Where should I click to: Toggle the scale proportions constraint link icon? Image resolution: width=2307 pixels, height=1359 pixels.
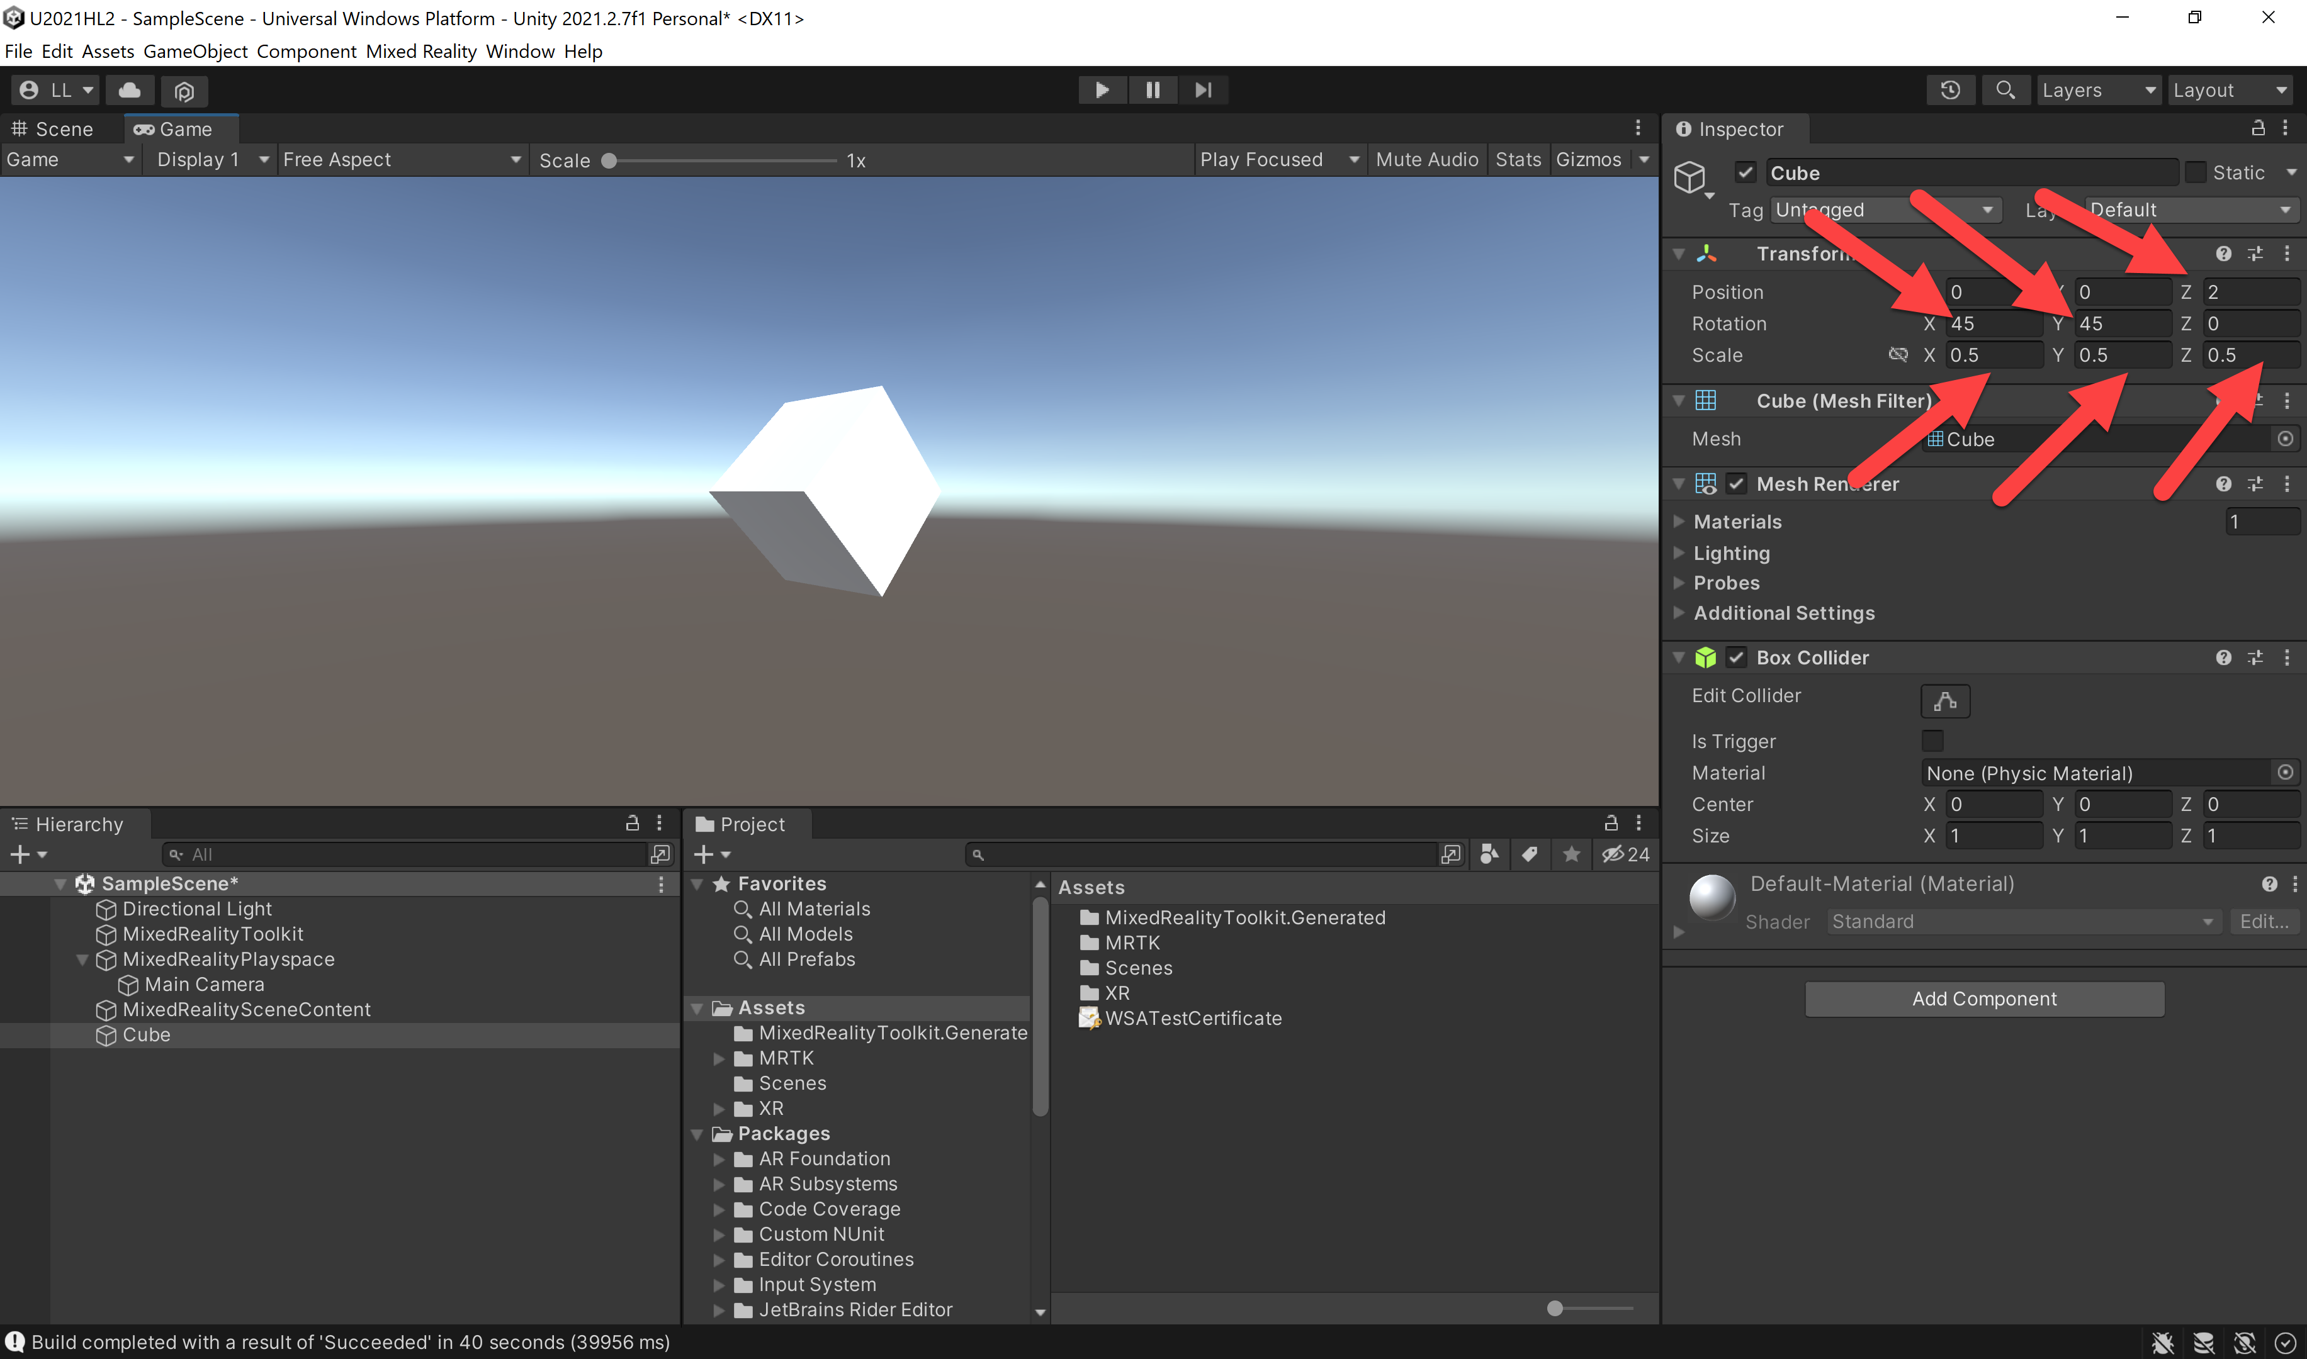(x=1898, y=354)
